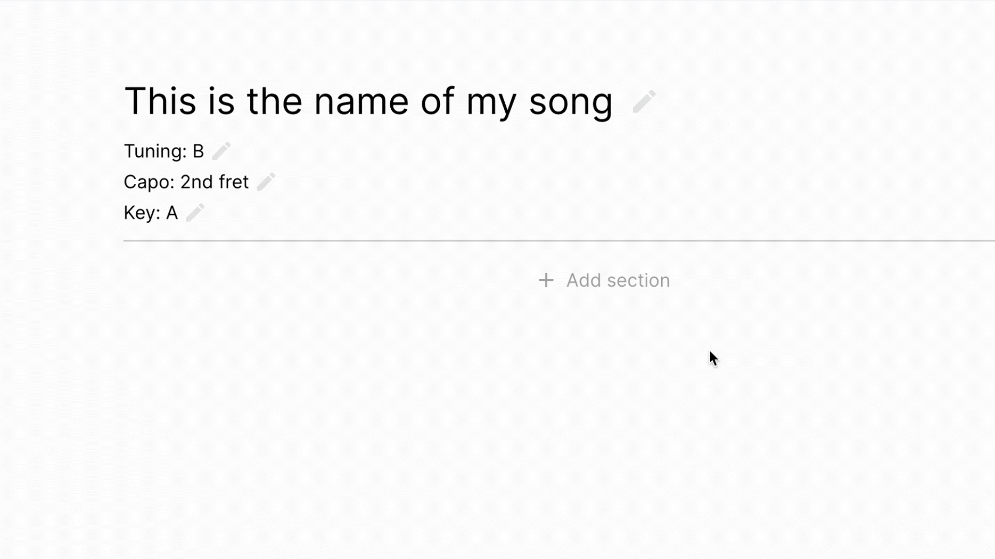
Task: Select the song title heading text
Action: (368, 101)
